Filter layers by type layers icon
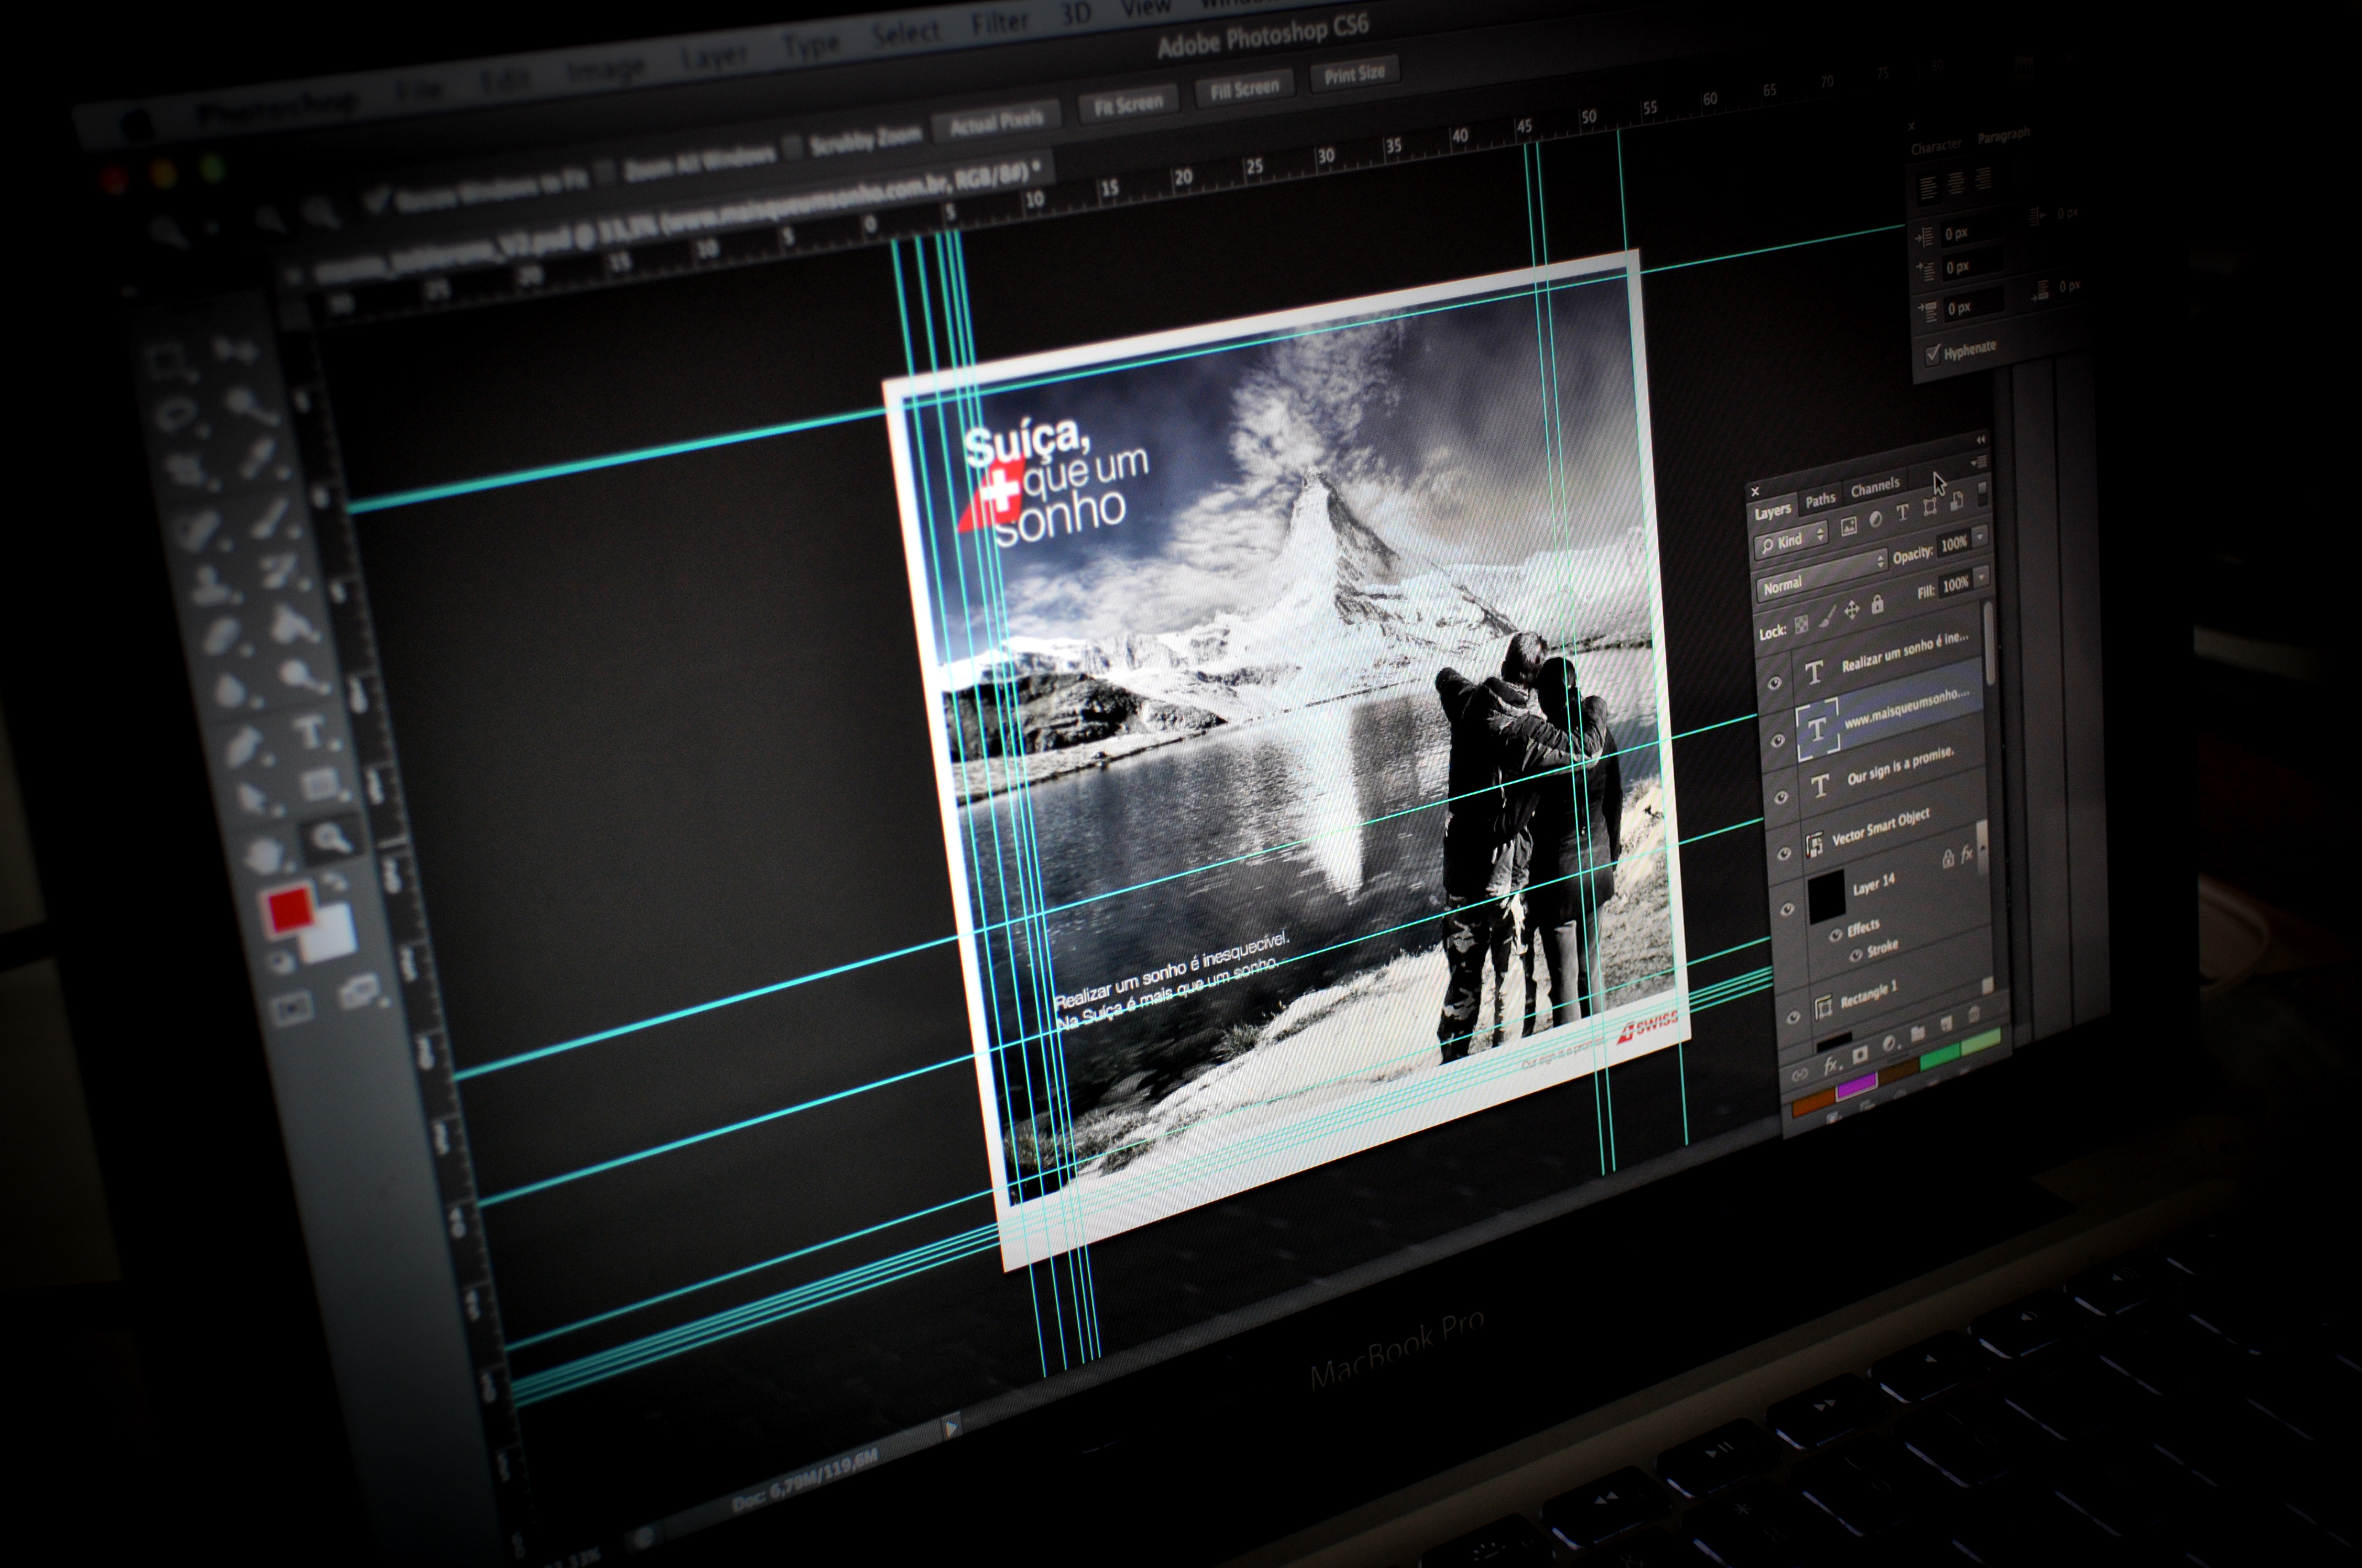Screen dimensions: 2362x1568 pyautogui.click(x=1903, y=511)
